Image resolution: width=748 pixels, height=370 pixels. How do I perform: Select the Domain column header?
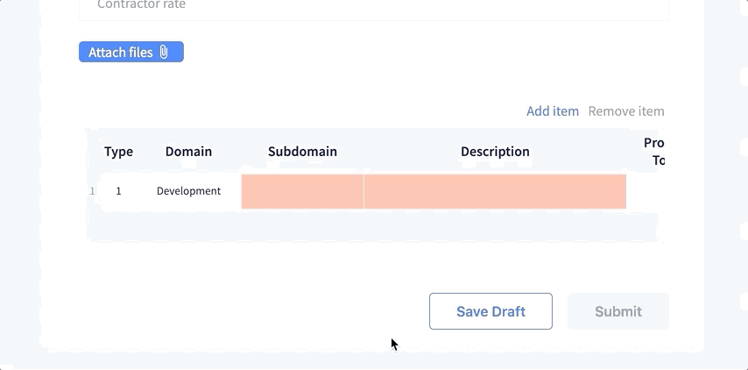[x=188, y=152]
